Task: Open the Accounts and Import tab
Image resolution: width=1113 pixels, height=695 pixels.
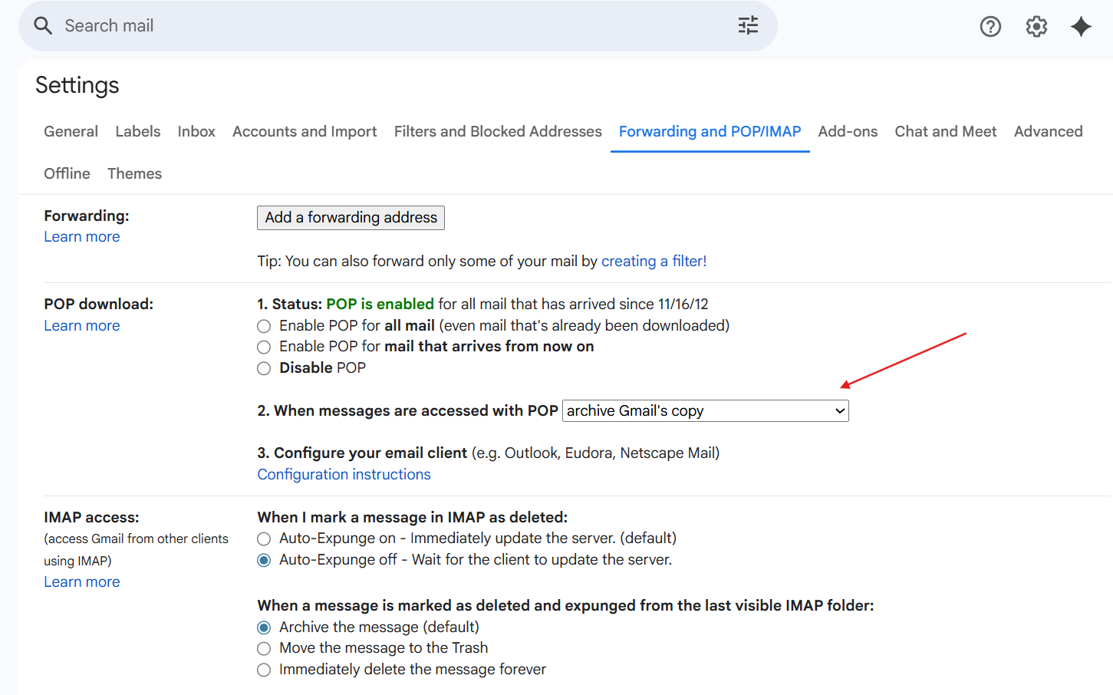Action: pyautogui.click(x=305, y=131)
